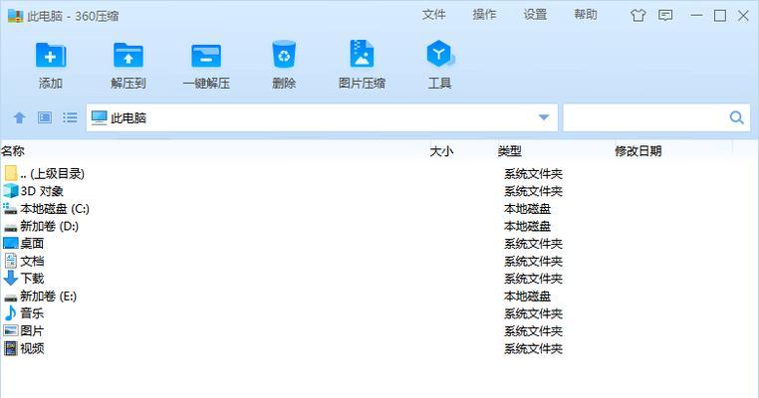Click 系统文件夹 type cell of 桌面 row
Image resolution: width=759 pixels, height=398 pixels.
click(x=533, y=244)
